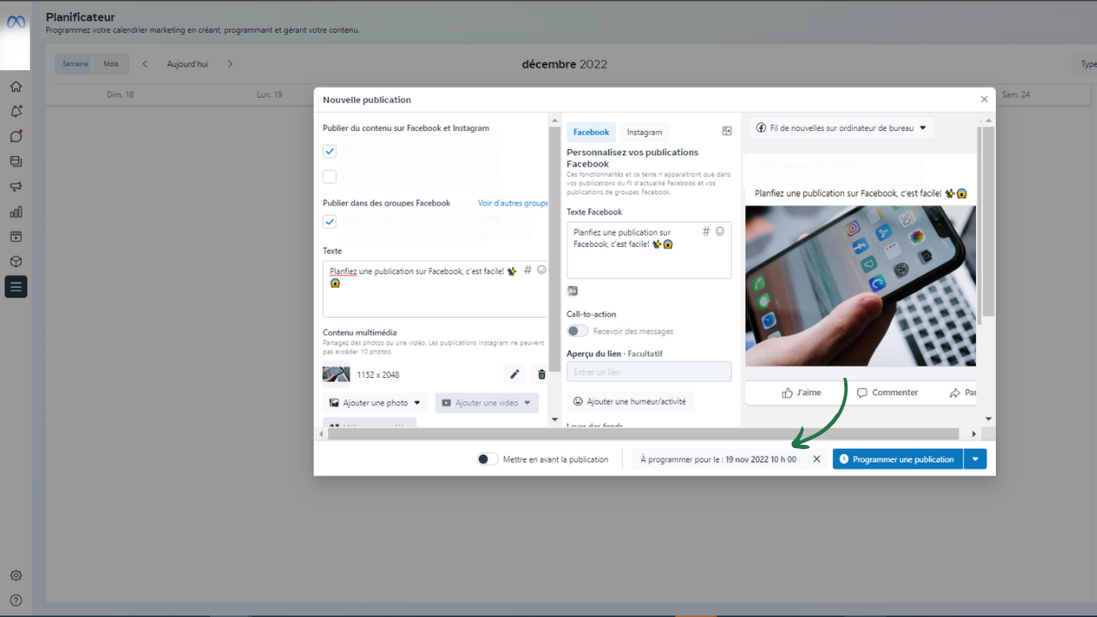1097x617 pixels.
Task: Select the Mois calendar view
Action: 111,64
